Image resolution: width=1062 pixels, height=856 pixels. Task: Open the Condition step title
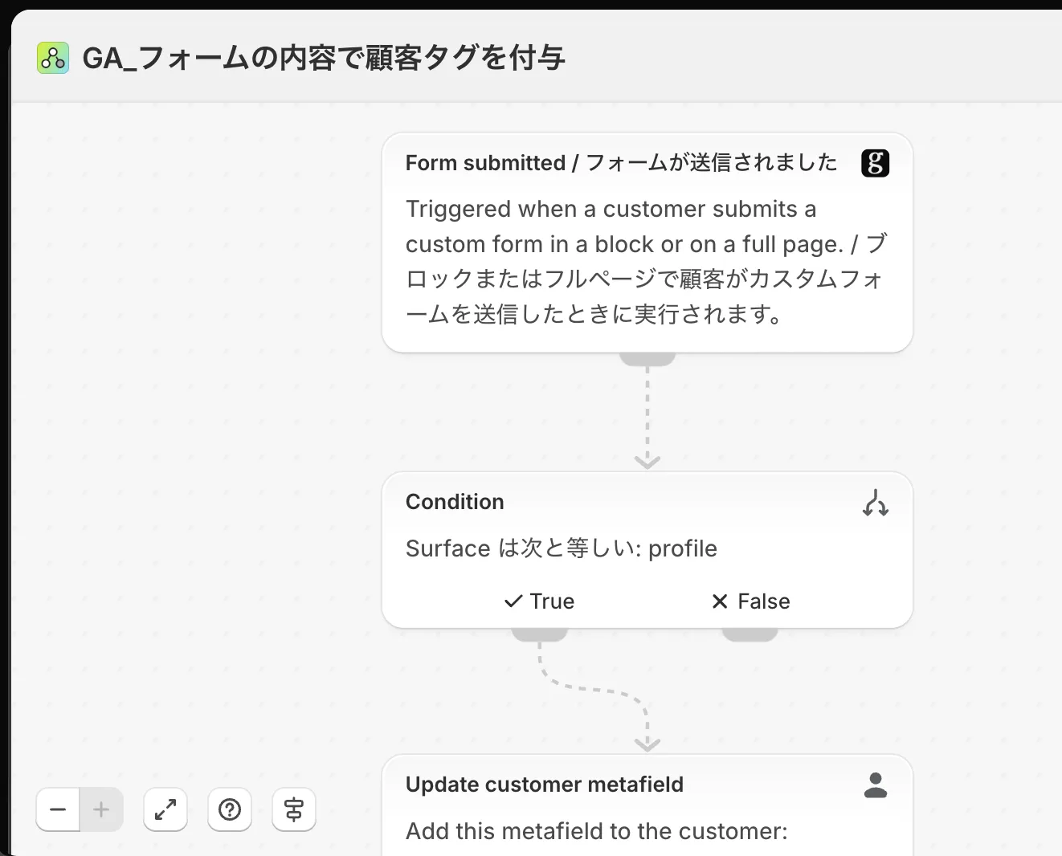point(455,502)
